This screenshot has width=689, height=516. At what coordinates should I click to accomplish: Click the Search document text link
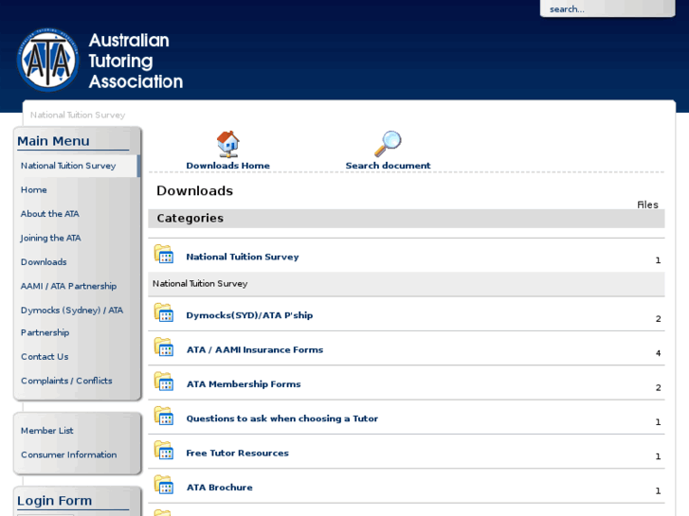tap(388, 166)
